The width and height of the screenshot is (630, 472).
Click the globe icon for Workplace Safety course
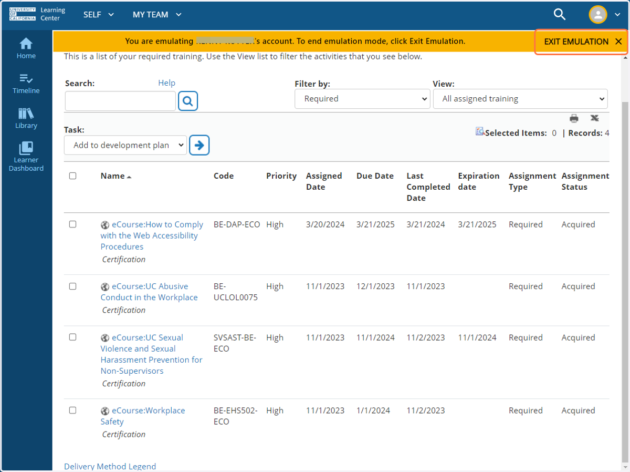pyautogui.click(x=105, y=411)
